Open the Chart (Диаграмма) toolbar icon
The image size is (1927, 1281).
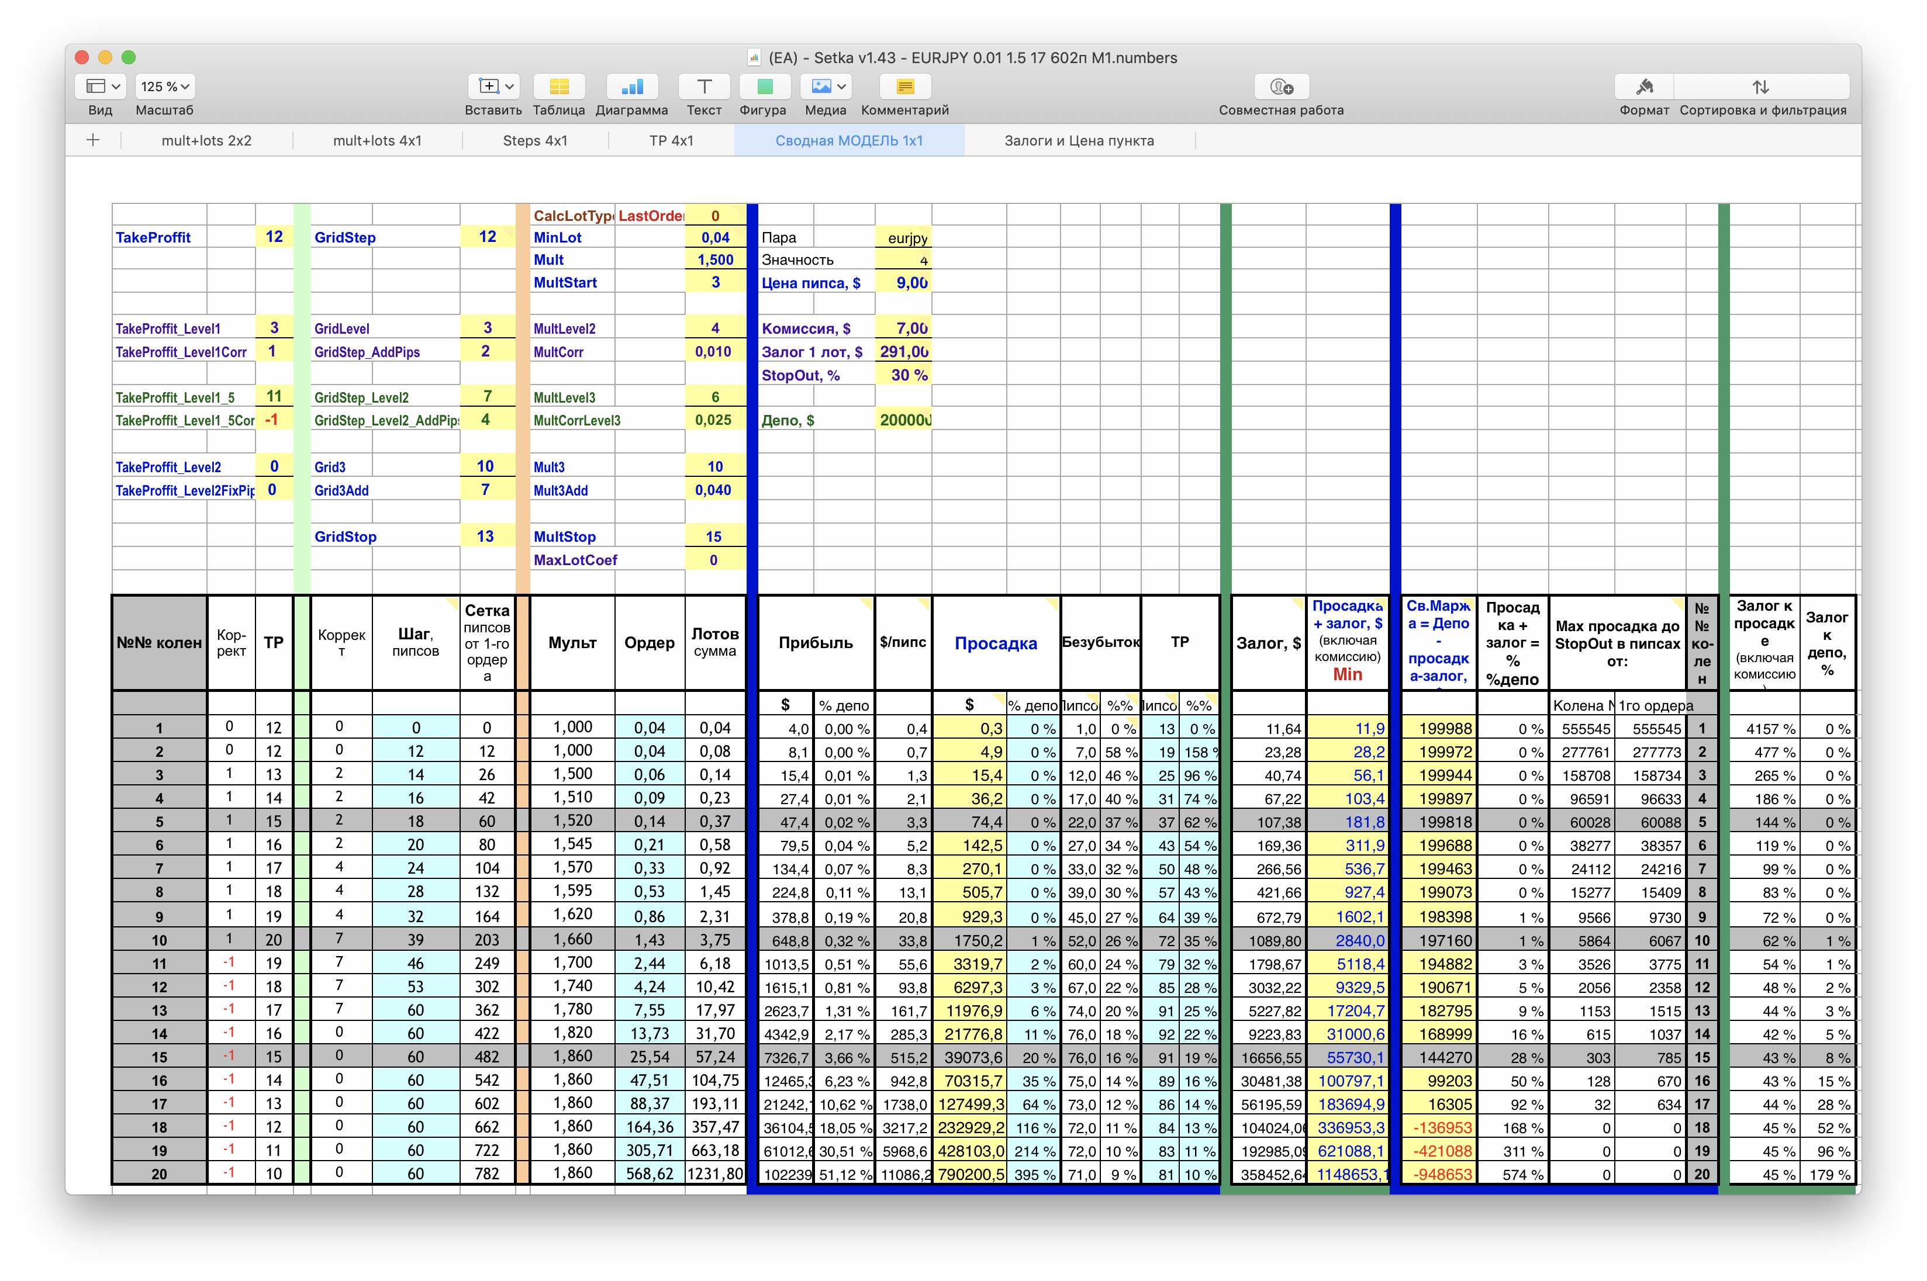point(631,86)
